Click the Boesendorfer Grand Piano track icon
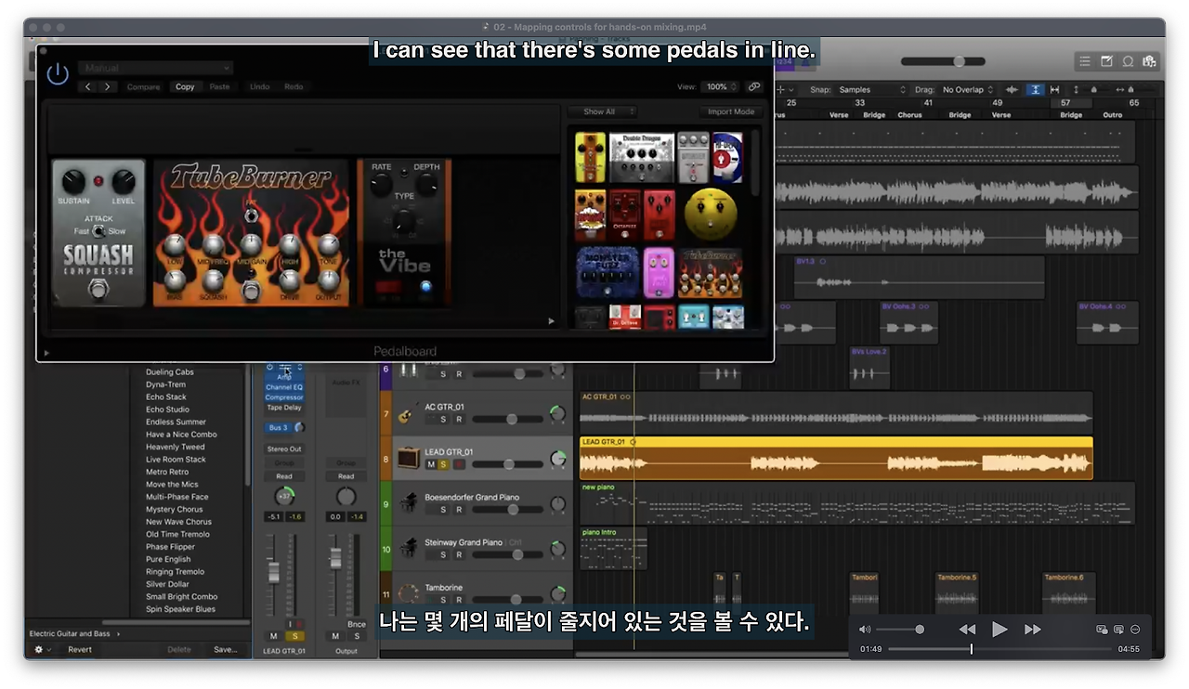The width and height of the screenshot is (1189, 689). click(x=407, y=503)
